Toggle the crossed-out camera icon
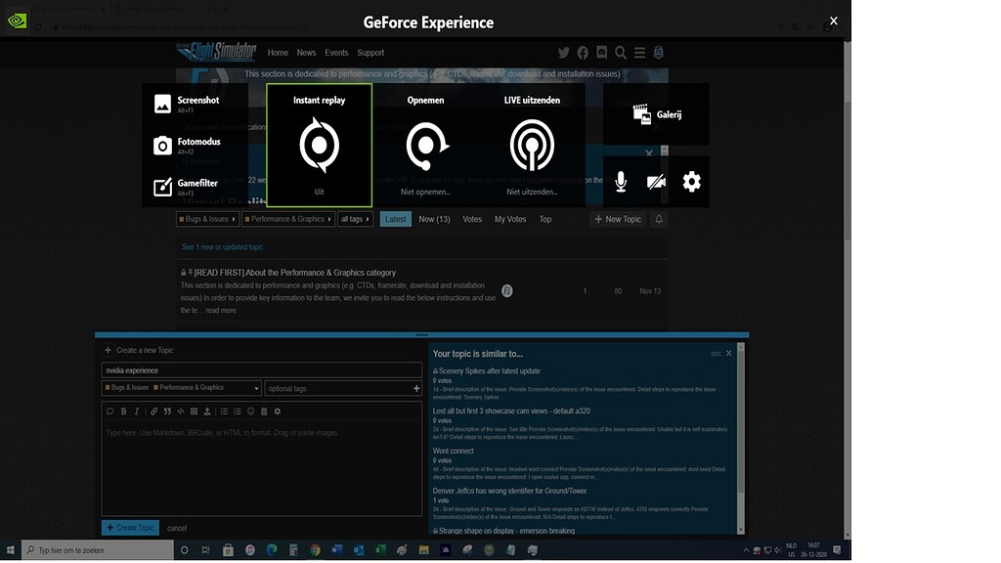The image size is (1001, 563). 656,182
